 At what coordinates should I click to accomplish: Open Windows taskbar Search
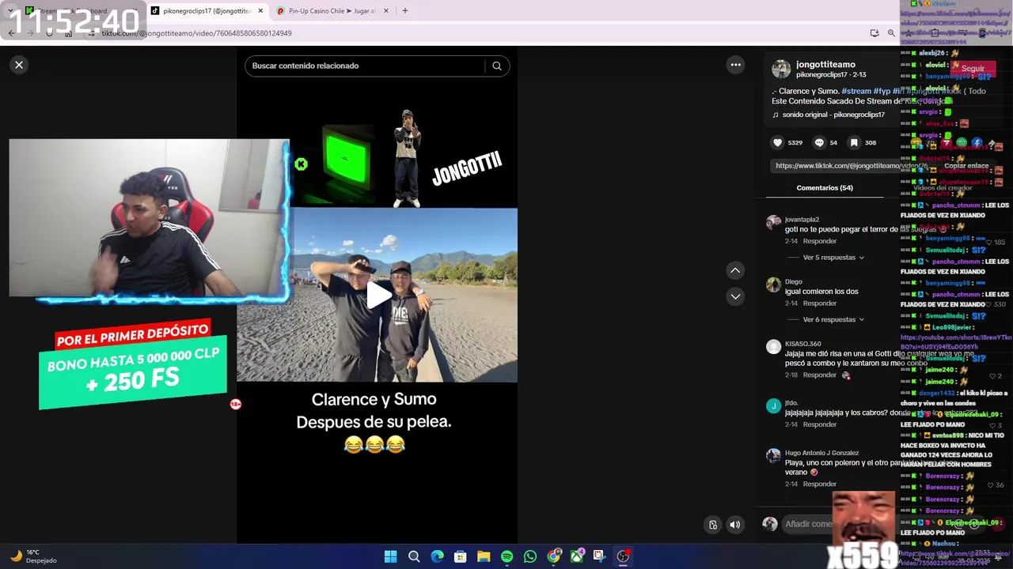click(x=414, y=556)
